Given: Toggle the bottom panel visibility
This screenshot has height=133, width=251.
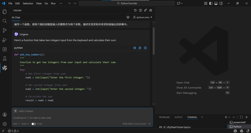Looking at the screenshot, I should pos(216,3).
